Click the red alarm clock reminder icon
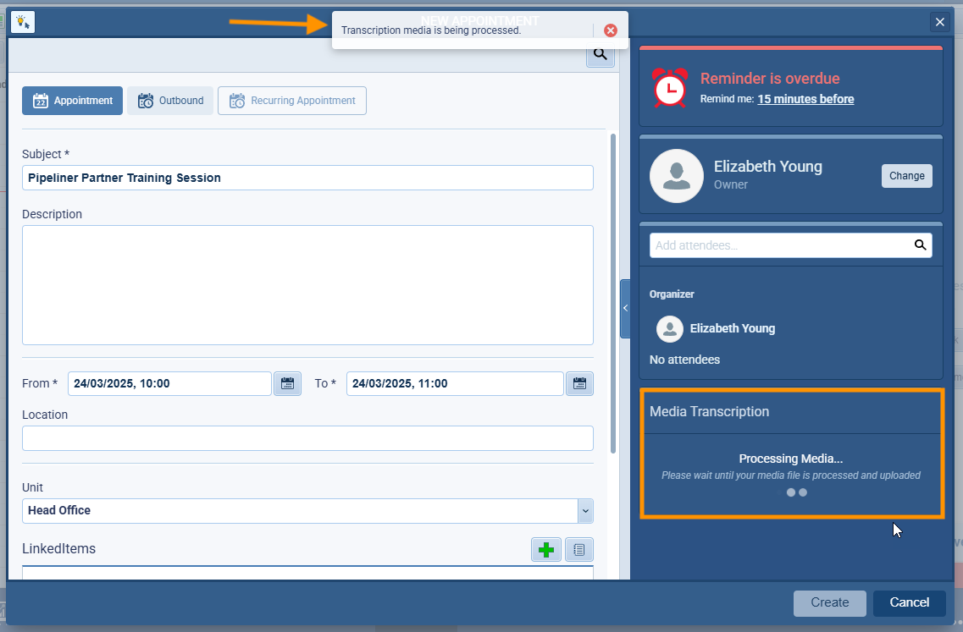This screenshot has width=963, height=632. tap(670, 88)
